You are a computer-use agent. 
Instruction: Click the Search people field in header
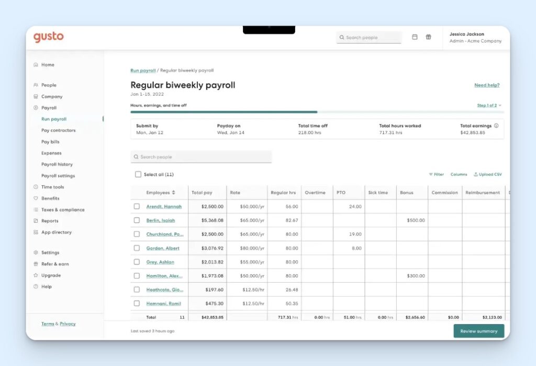click(x=369, y=37)
